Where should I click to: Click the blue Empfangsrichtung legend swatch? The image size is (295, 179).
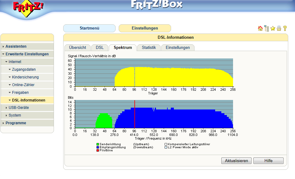98,148
